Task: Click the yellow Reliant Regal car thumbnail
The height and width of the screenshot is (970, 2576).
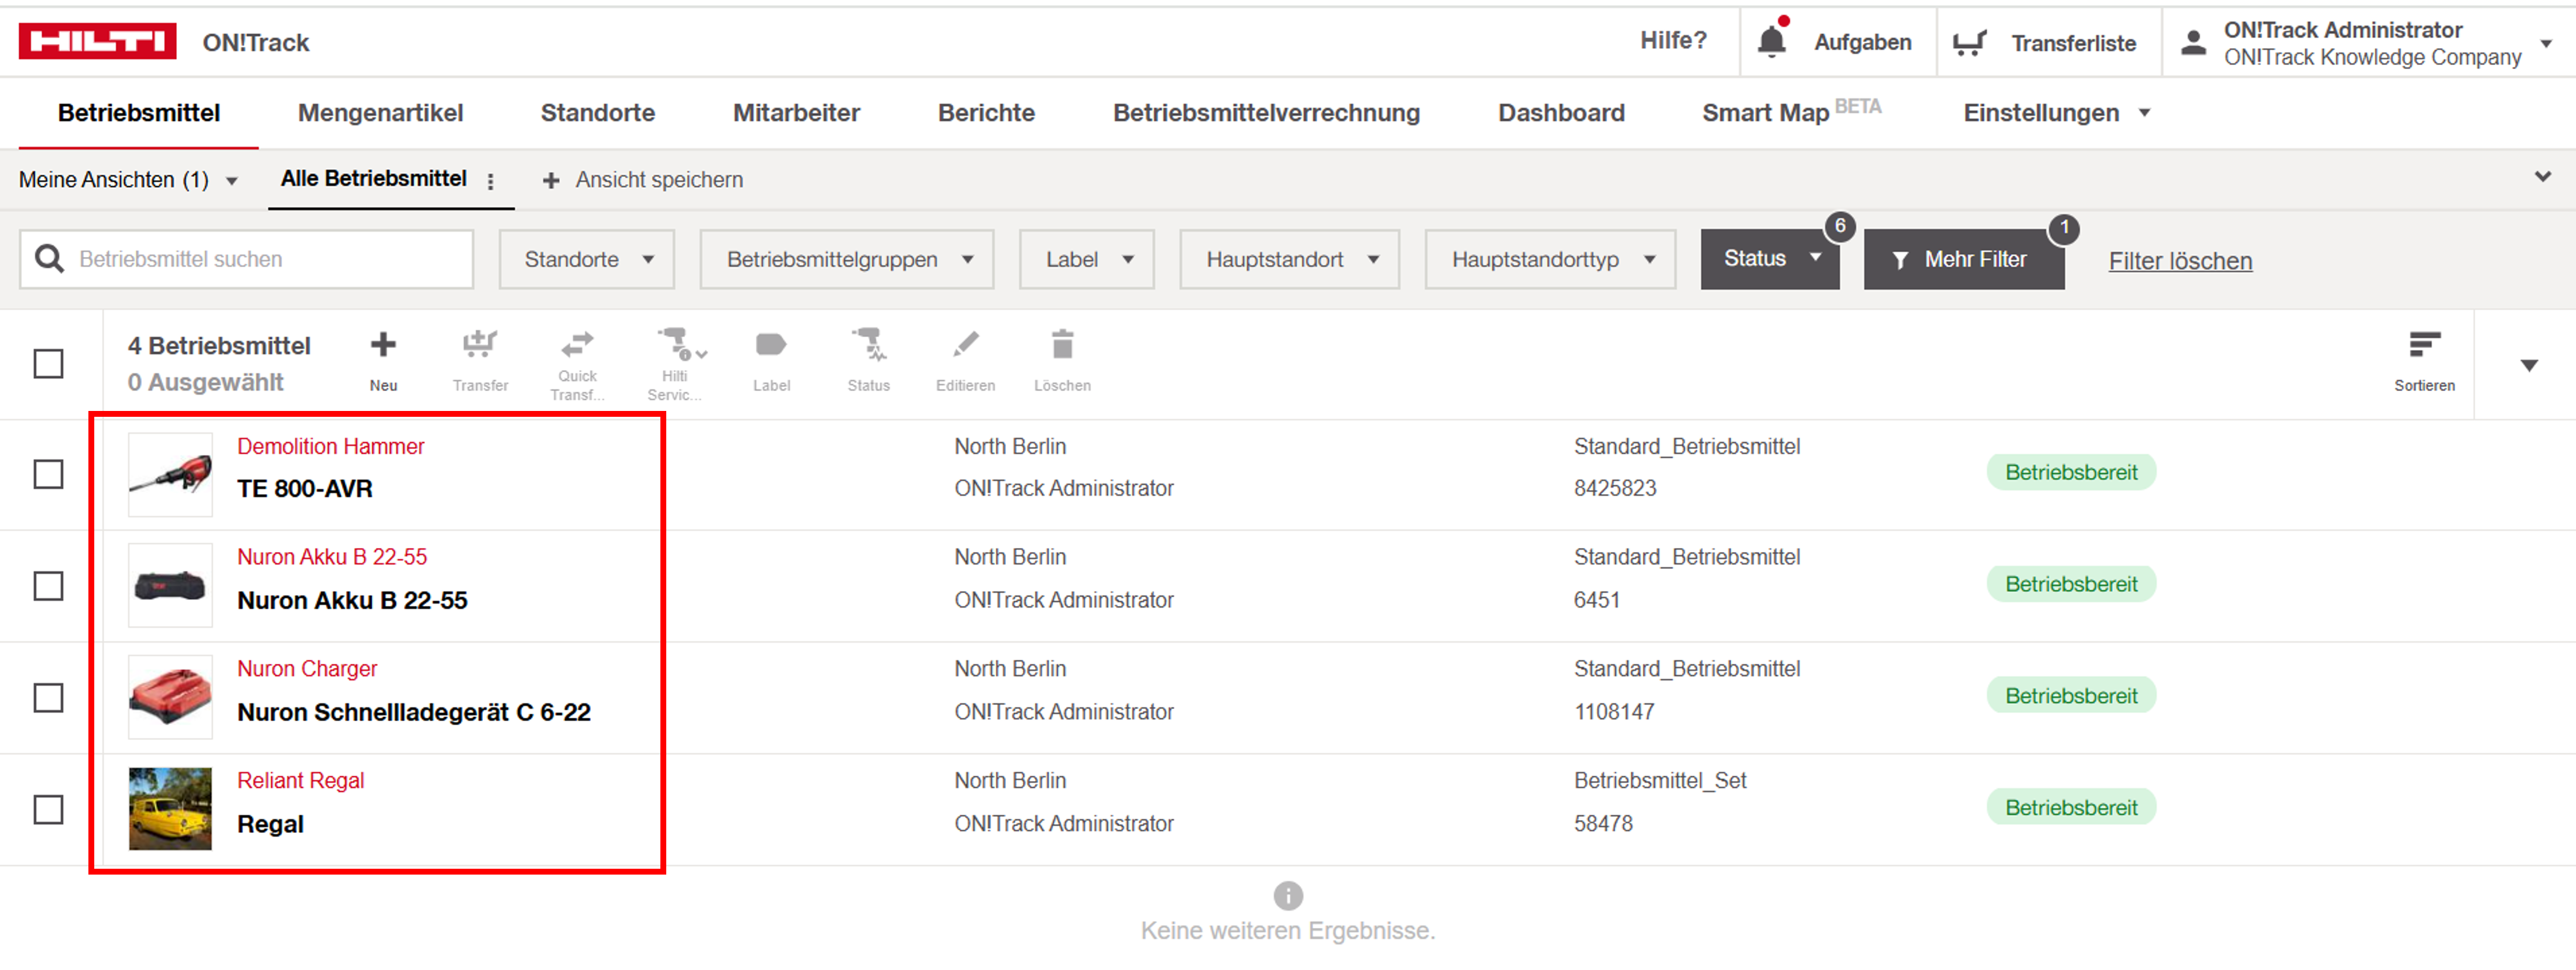Action: click(x=170, y=809)
